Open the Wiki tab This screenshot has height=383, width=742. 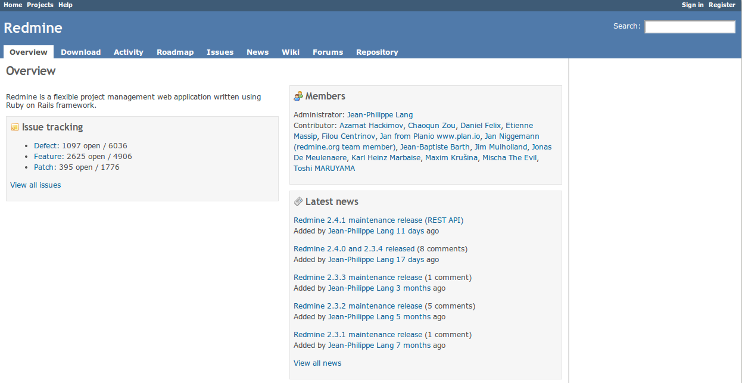291,52
